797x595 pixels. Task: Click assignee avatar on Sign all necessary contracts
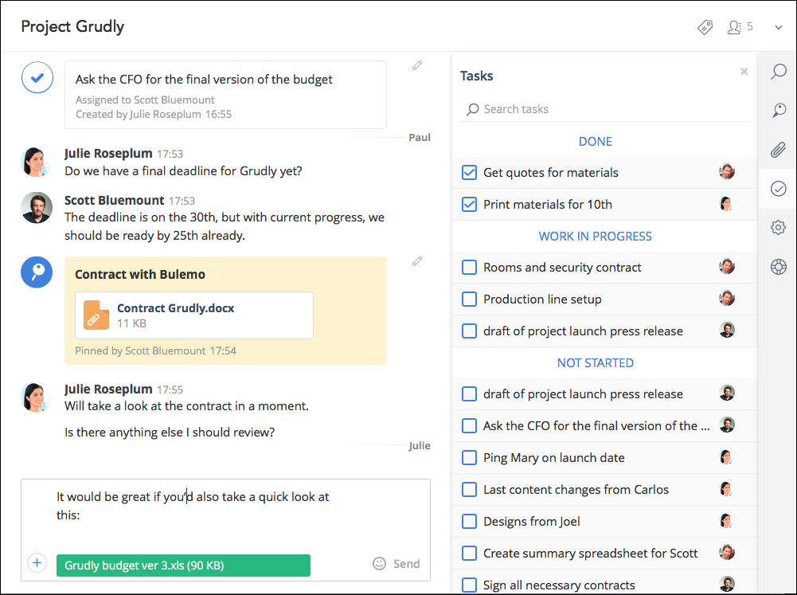coord(727,584)
